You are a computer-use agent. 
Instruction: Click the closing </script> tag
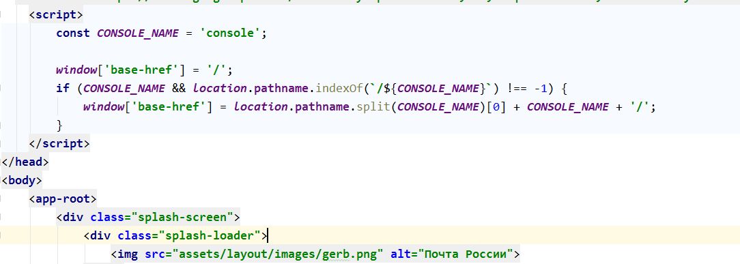[59, 143]
